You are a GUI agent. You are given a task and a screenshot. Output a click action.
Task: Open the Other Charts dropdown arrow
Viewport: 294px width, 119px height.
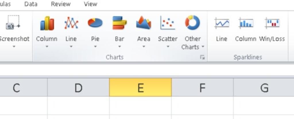[203, 47]
